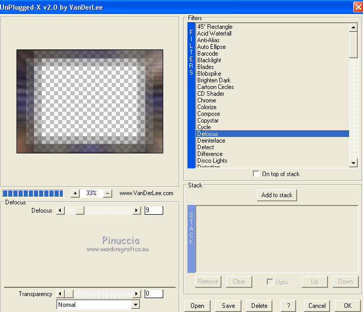Click the Defocus value input field
This screenshot has height=312, width=363.
point(154,211)
